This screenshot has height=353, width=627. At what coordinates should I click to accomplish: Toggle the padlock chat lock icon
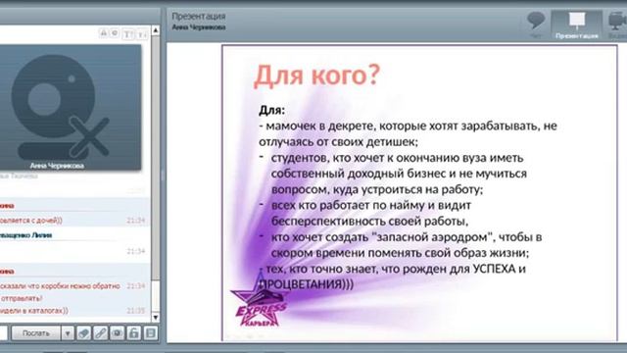pyautogui.click(x=134, y=333)
